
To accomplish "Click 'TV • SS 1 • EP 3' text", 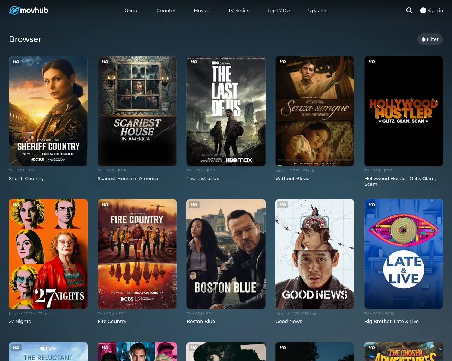I will 378,171.
